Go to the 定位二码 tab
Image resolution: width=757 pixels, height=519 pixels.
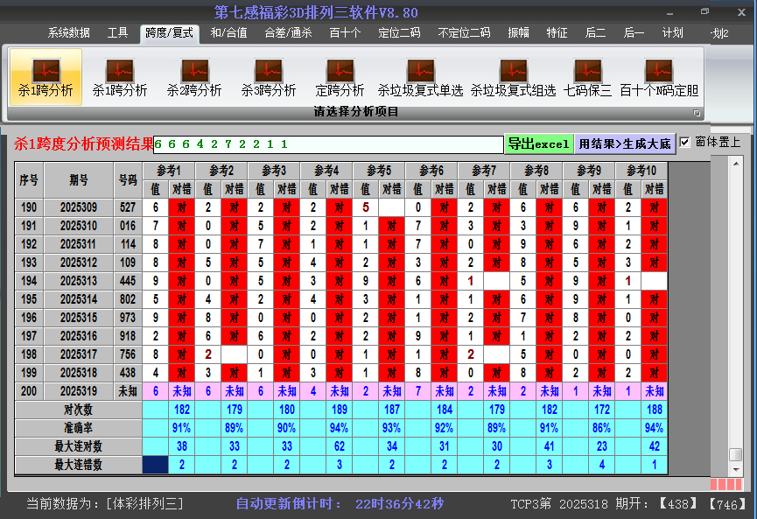tap(399, 33)
